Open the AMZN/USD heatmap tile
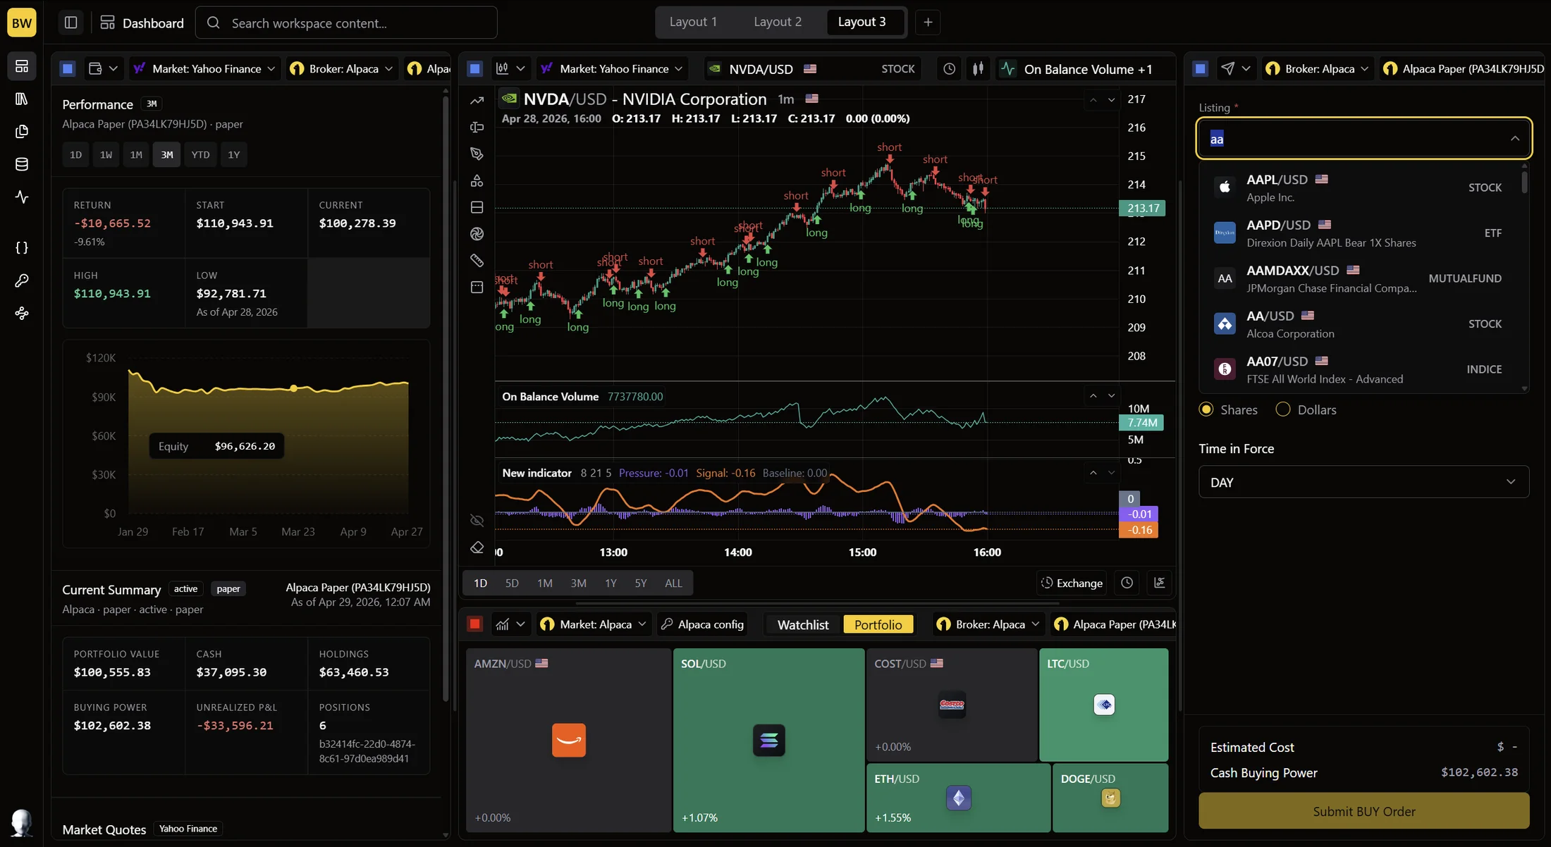Screen dimensions: 1551x847 coord(568,741)
